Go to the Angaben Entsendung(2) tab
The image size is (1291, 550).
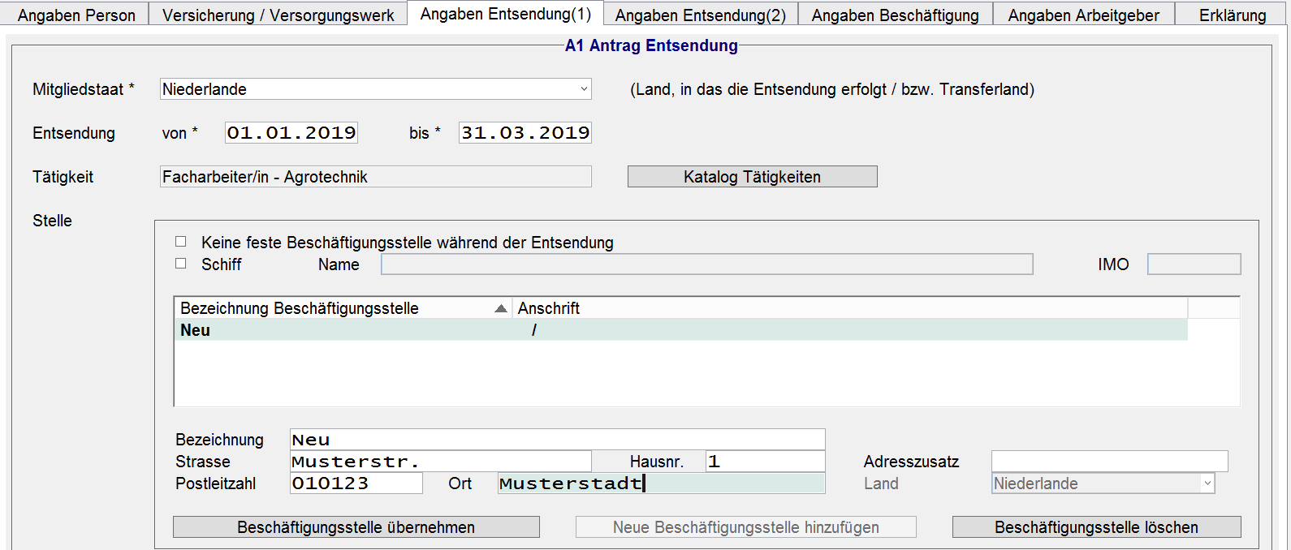700,15
